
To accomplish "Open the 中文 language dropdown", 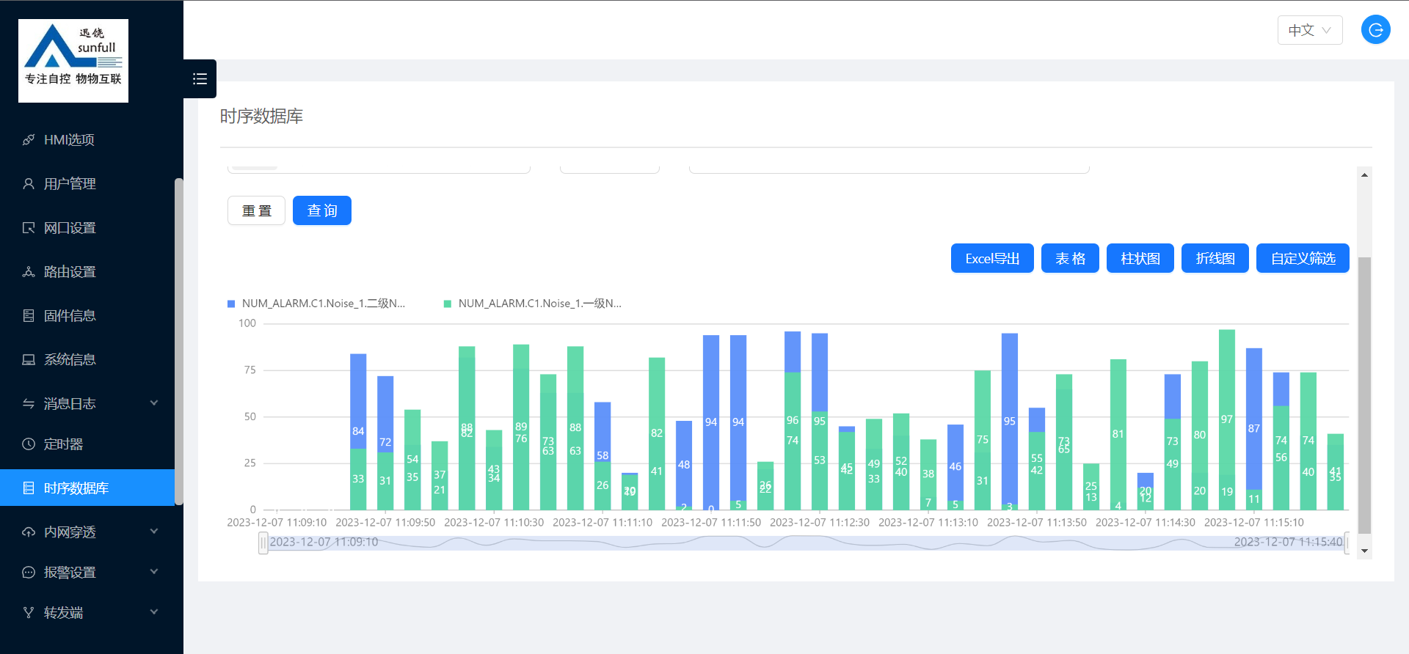I will 1309,30.
